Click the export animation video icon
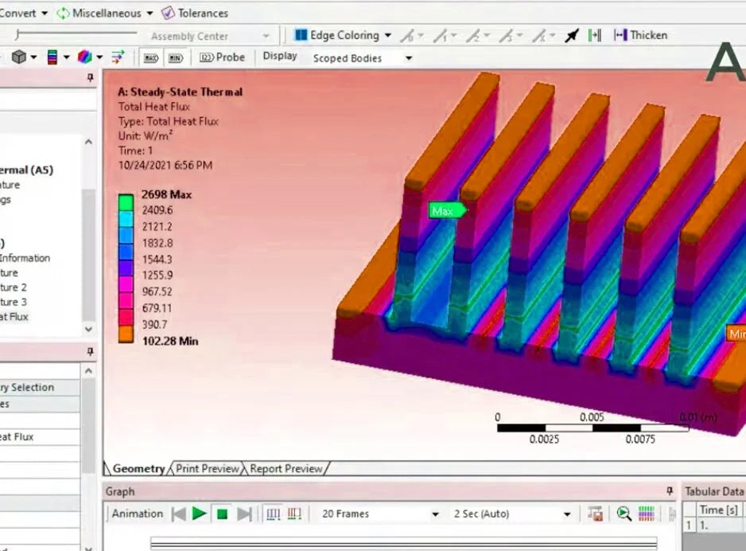 pyautogui.click(x=594, y=514)
